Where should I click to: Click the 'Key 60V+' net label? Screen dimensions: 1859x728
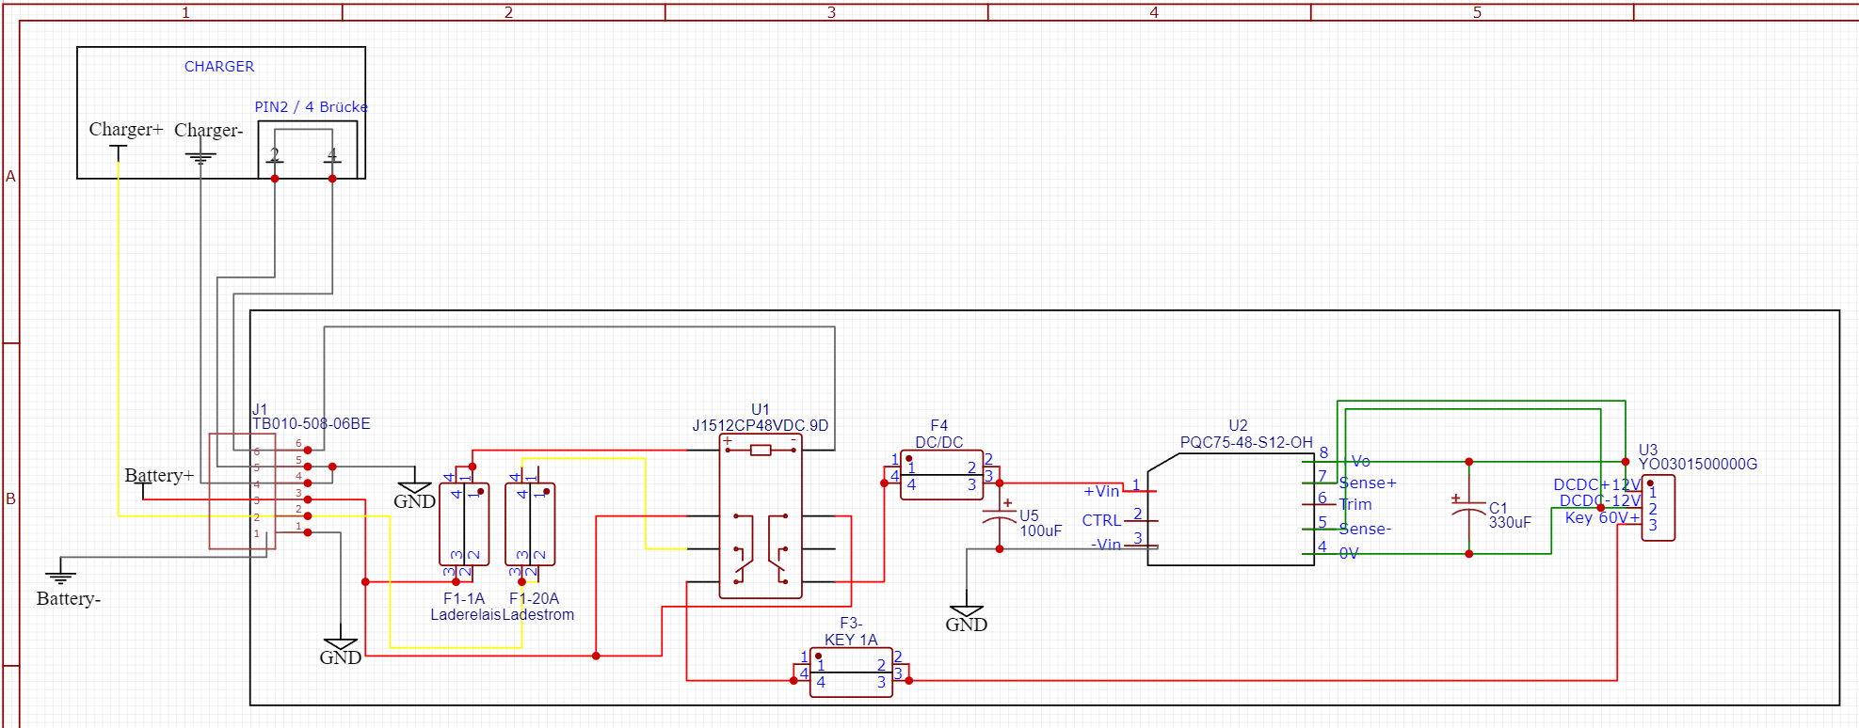coord(1603,518)
